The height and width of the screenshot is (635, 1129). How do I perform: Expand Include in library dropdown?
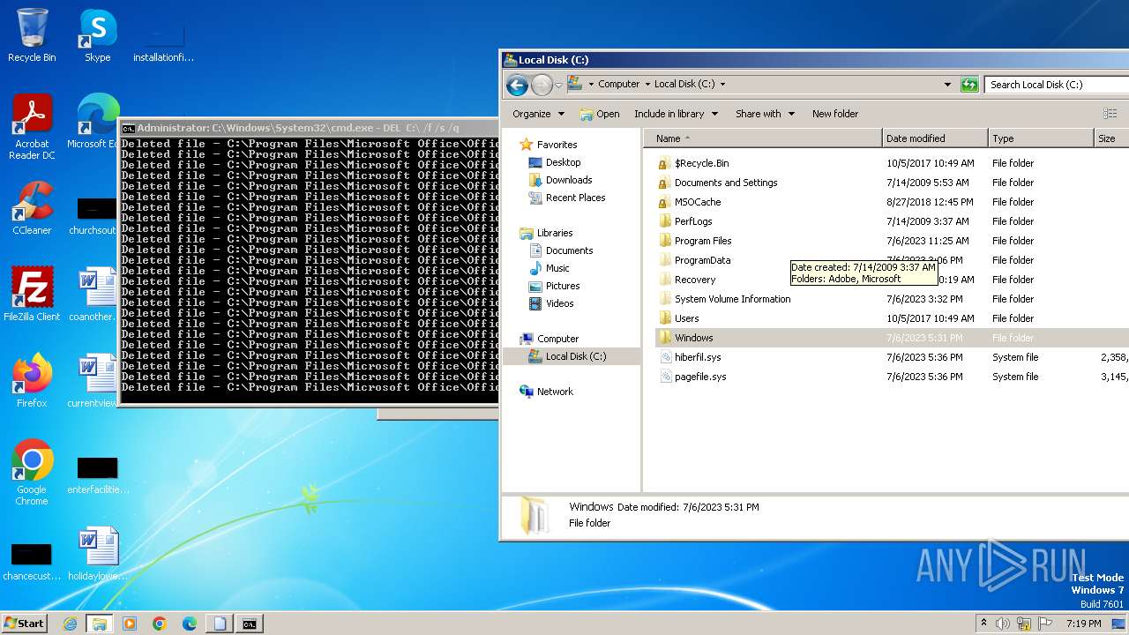click(676, 114)
